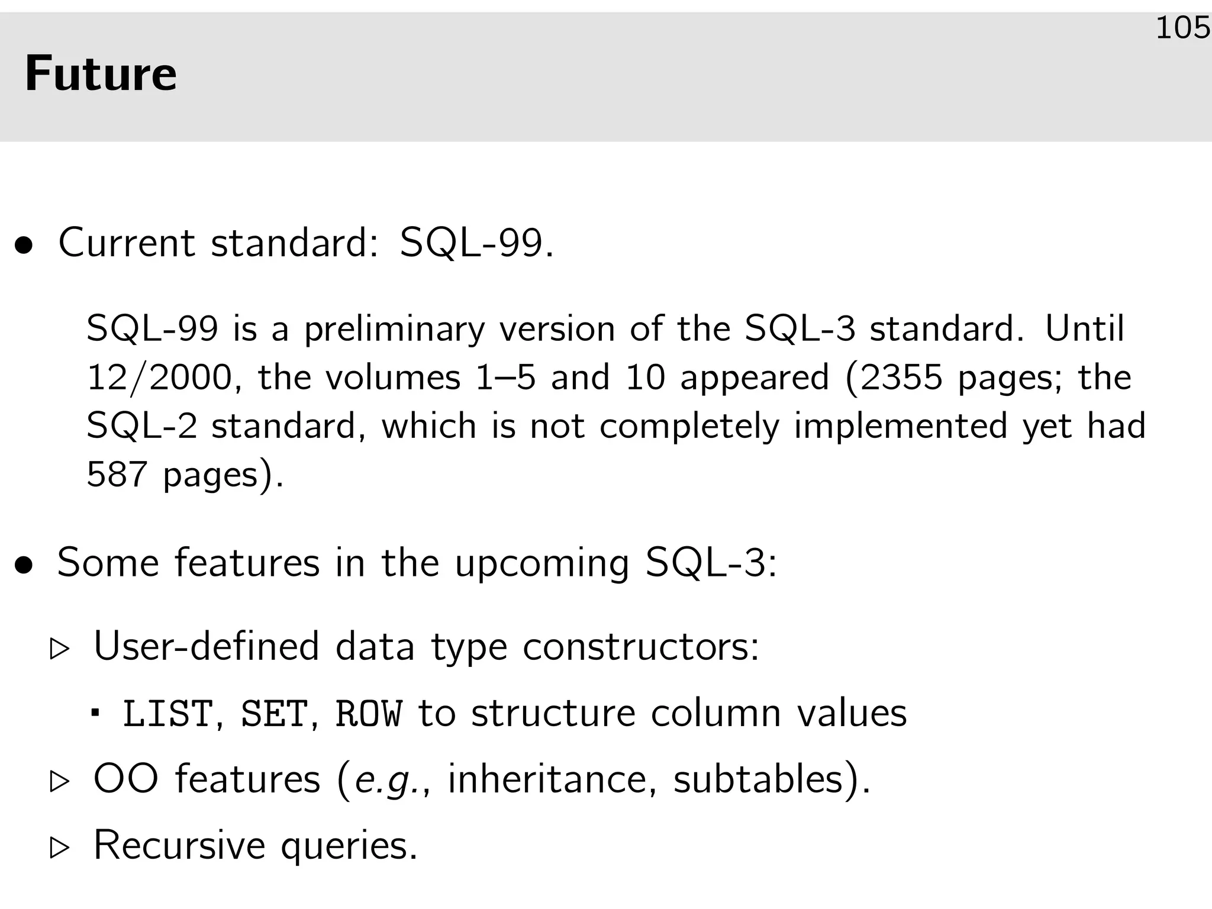Click the round bullet before Current standard
Image resolution: width=1212 pixels, height=909 pixels.
coord(24,246)
